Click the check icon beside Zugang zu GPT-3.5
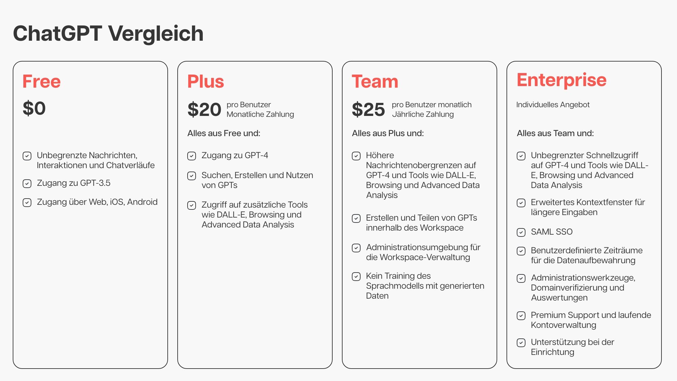Image resolution: width=677 pixels, height=381 pixels. pos(27,184)
